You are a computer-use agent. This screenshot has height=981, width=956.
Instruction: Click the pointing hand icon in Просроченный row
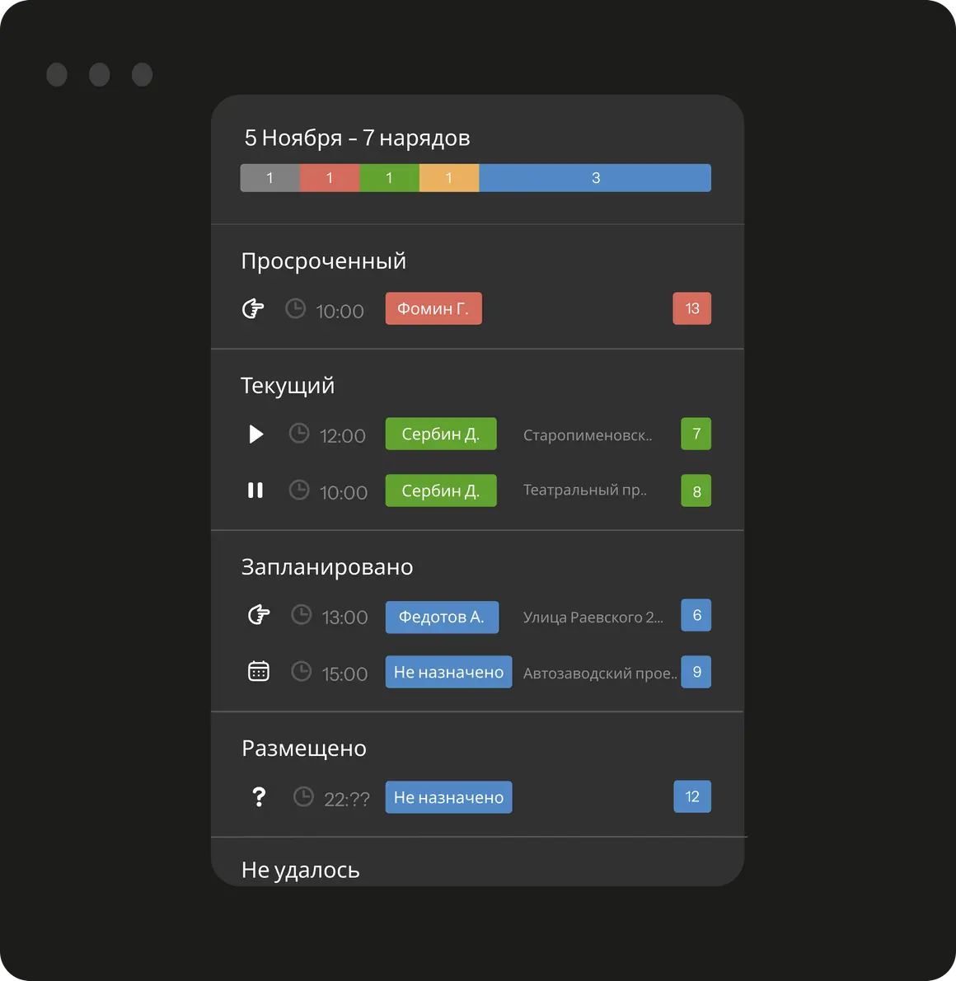click(x=253, y=309)
